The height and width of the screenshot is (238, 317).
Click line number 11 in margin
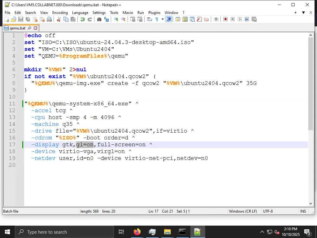12,104
